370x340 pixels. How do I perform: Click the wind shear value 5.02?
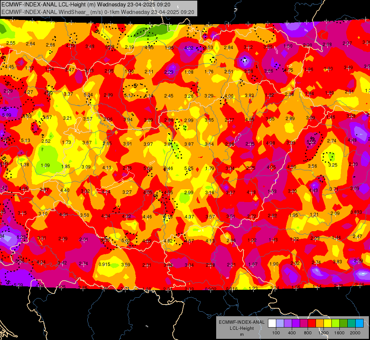click(126, 240)
